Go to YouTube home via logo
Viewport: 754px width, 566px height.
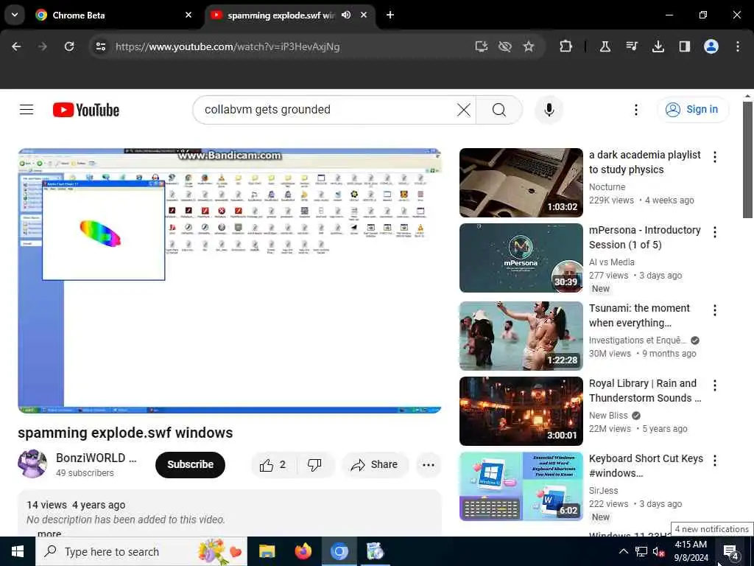tap(86, 110)
